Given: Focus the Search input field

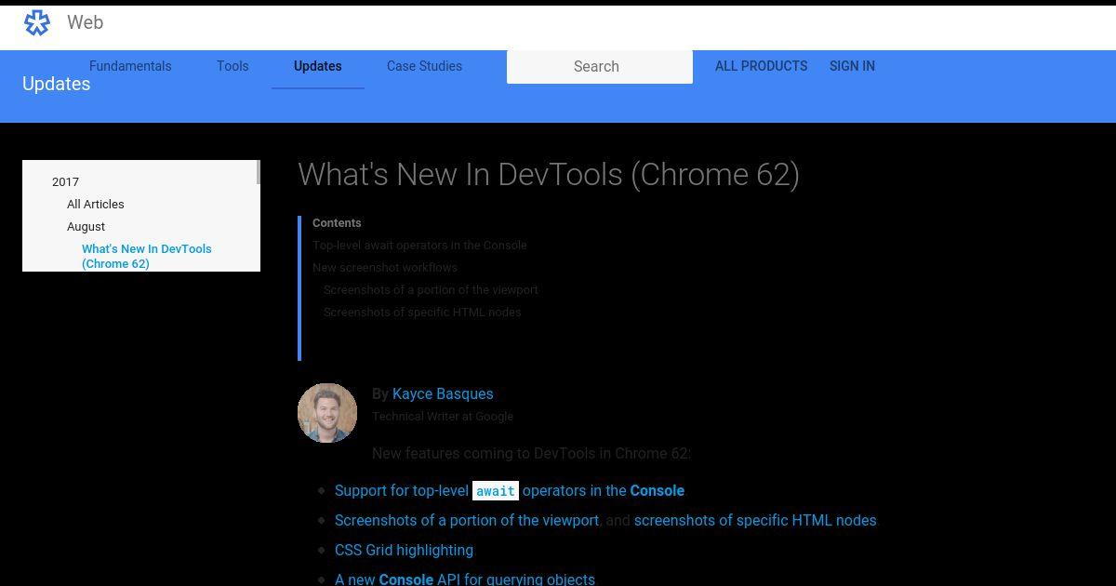Looking at the screenshot, I should tap(600, 66).
